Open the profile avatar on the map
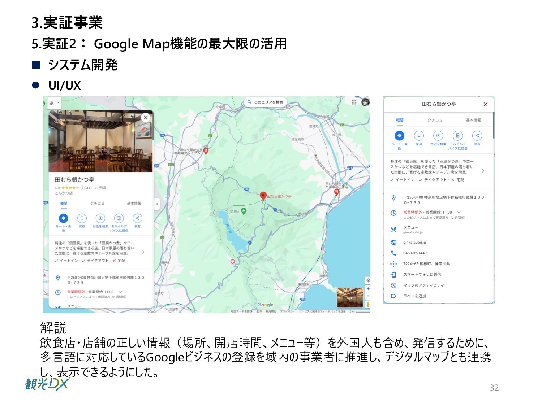542x406 pixels. [365, 102]
